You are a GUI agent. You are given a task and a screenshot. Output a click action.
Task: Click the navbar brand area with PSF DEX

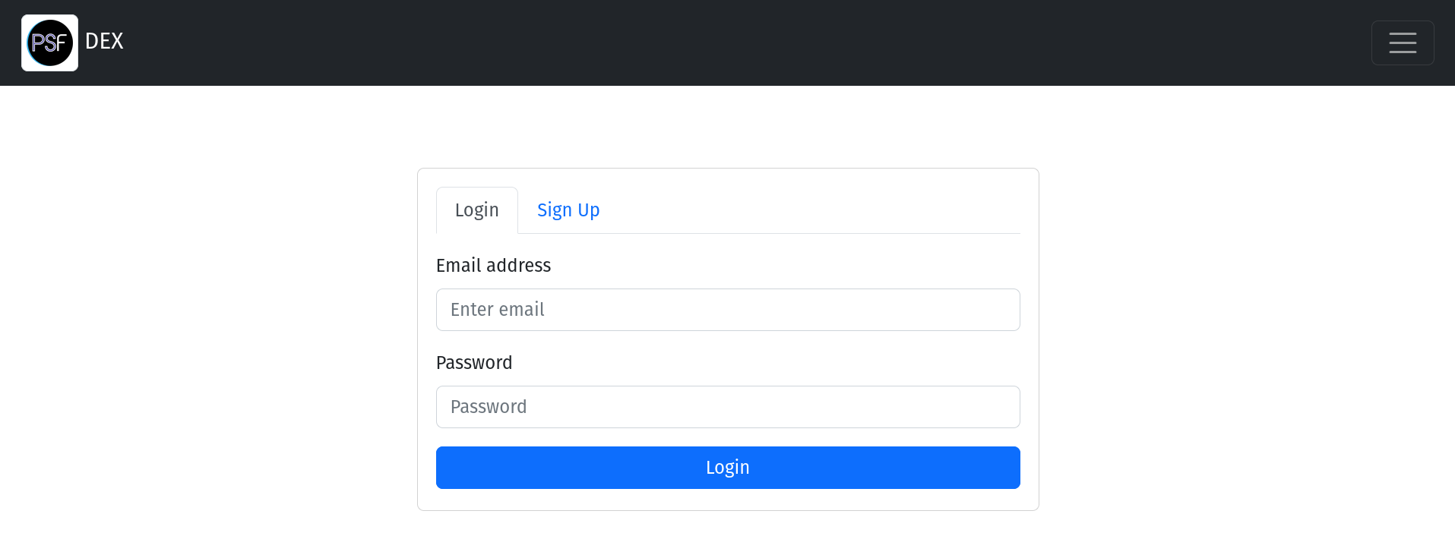coord(73,42)
